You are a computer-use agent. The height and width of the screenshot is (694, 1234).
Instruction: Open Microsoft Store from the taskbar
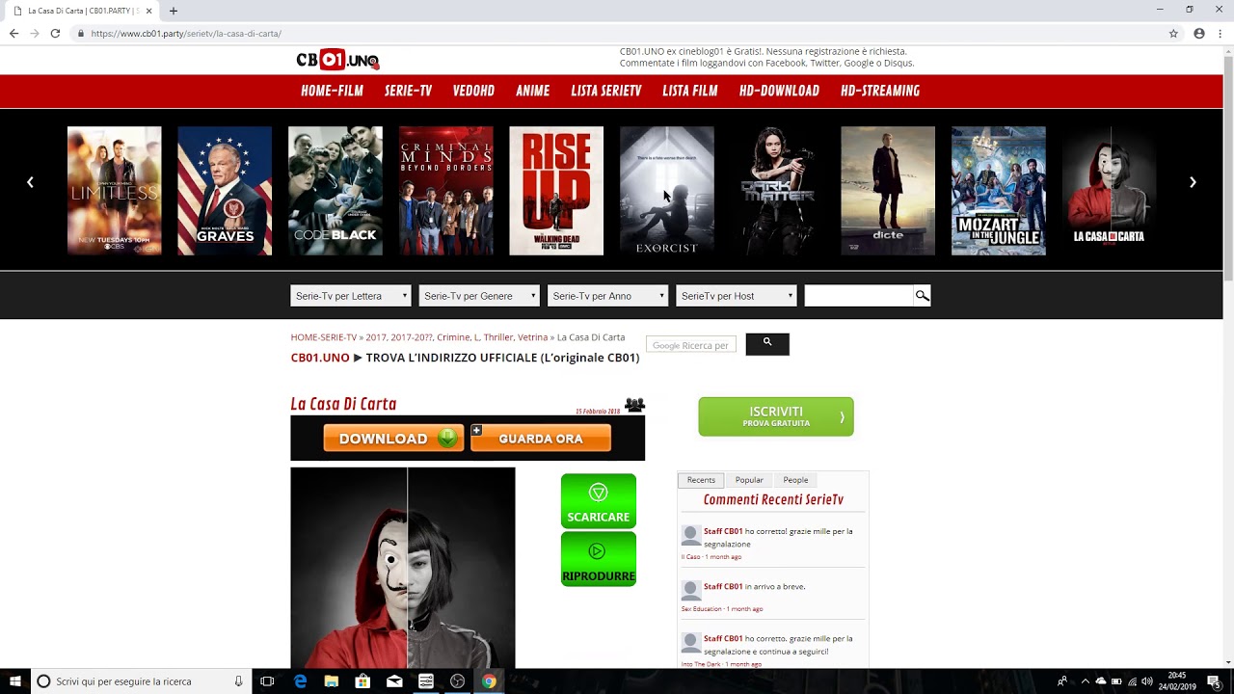[362, 681]
